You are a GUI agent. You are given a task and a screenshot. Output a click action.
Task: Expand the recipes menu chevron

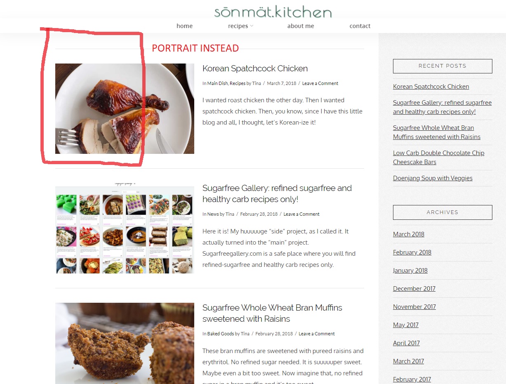click(252, 26)
